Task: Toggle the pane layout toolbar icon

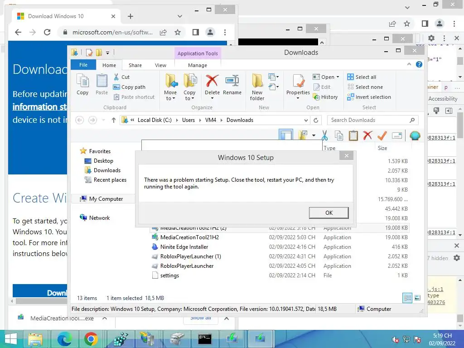Action: [x=286, y=135]
